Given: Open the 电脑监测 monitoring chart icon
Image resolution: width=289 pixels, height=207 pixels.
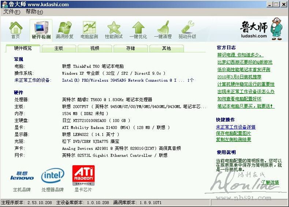Looking at the screenshot, I should [x=89, y=30].
